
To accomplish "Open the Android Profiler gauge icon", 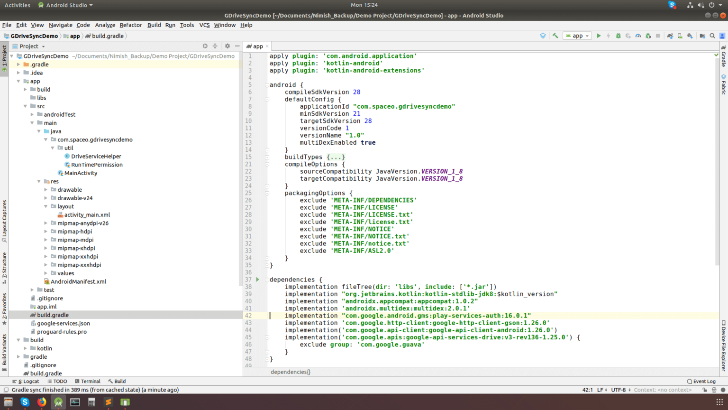I will (638, 36).
